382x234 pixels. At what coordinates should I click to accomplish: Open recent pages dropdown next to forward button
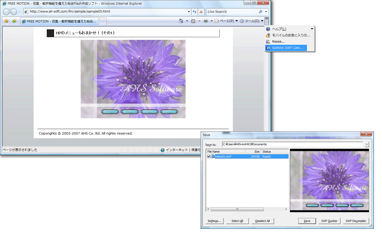point(19,12)
